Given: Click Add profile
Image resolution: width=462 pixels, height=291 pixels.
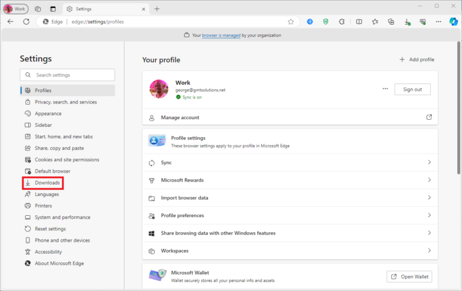Looking at the screenshot, I should click(x=417, y=60).
